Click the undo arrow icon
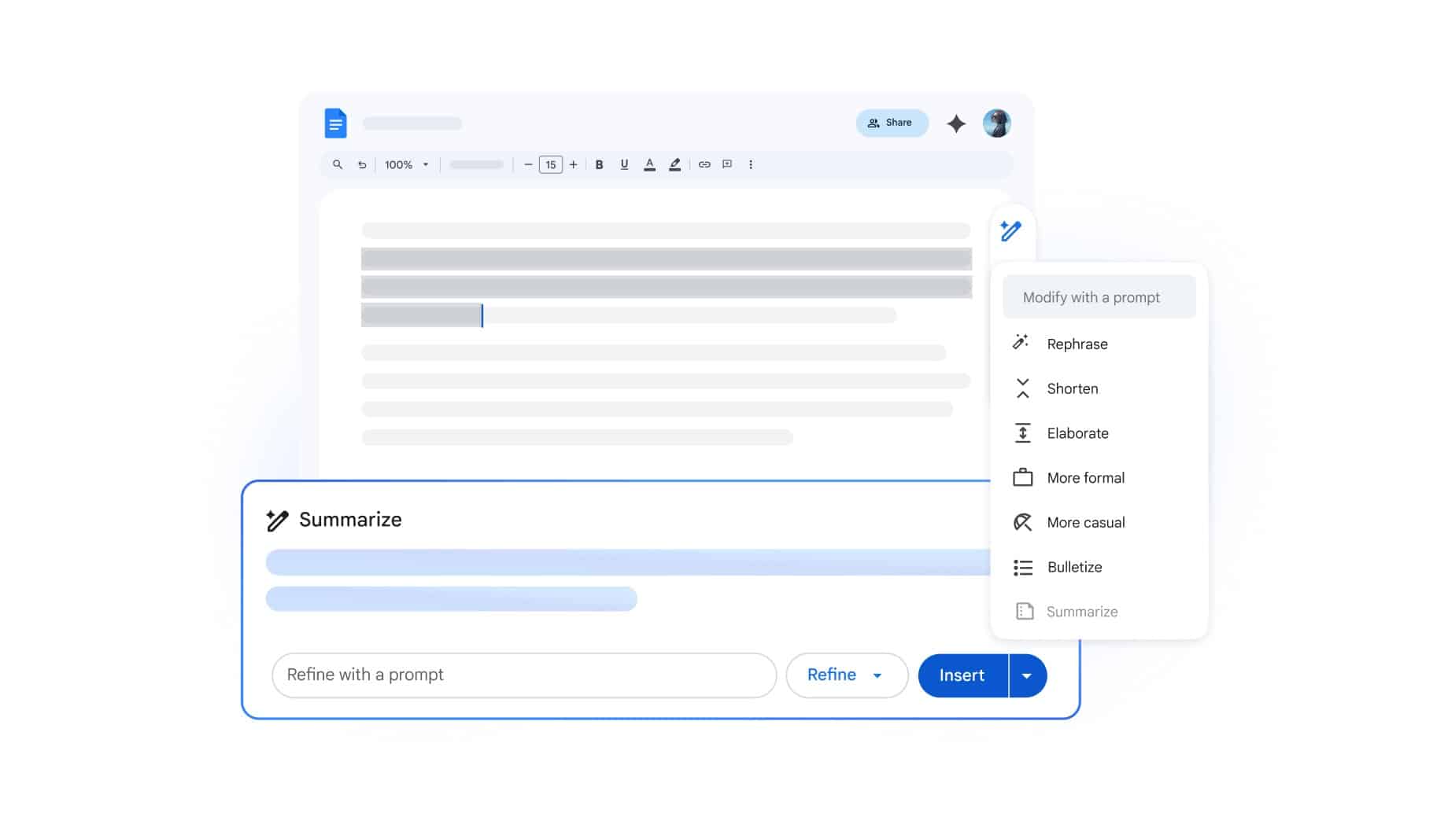Viewport: 1448px width, 813px height. point(362,165)
